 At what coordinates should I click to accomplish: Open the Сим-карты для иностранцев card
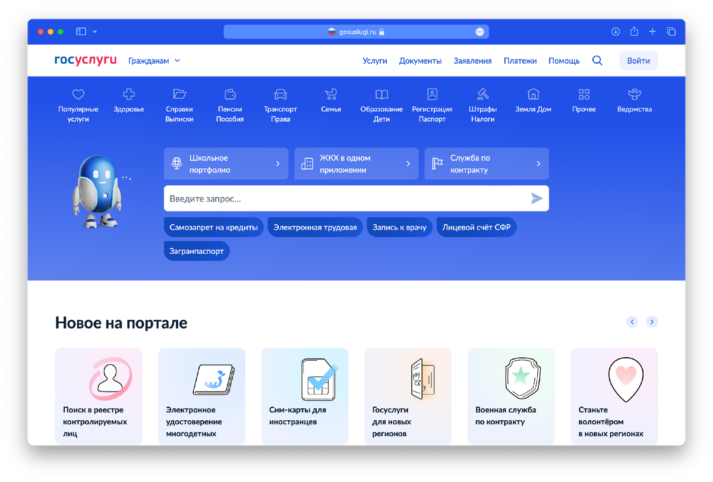(x=305, y=396)
